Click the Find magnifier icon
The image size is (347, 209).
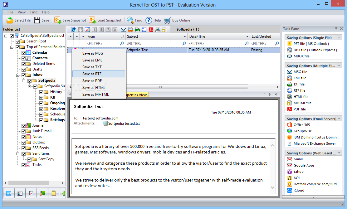pos(130,20)
